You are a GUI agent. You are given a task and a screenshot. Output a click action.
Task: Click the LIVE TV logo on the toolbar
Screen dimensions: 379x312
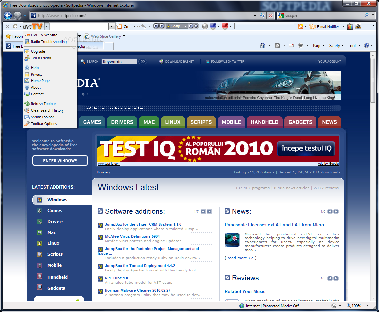click(33, 26)
